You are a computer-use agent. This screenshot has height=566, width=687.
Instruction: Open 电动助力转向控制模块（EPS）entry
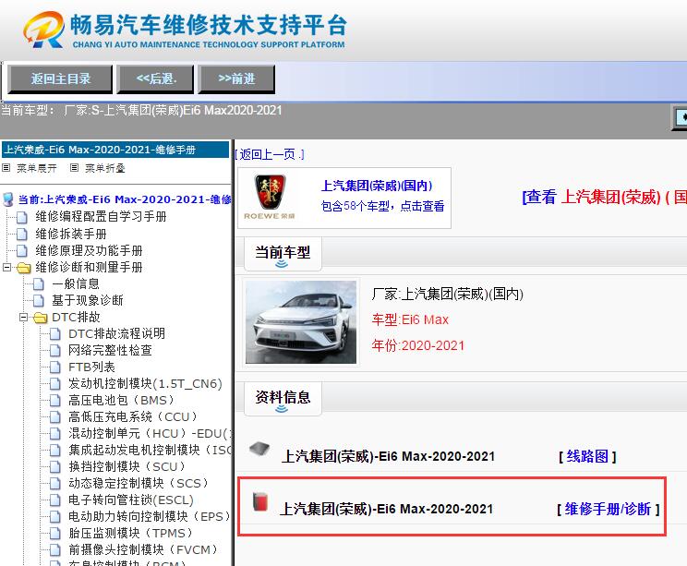coord(149,517)
